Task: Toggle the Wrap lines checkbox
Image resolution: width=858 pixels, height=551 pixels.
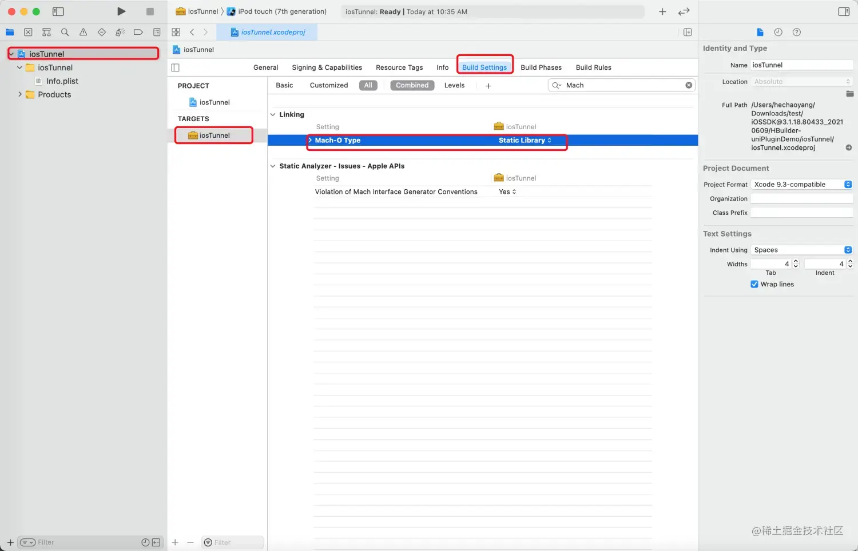Action: (x=754, y=284)
